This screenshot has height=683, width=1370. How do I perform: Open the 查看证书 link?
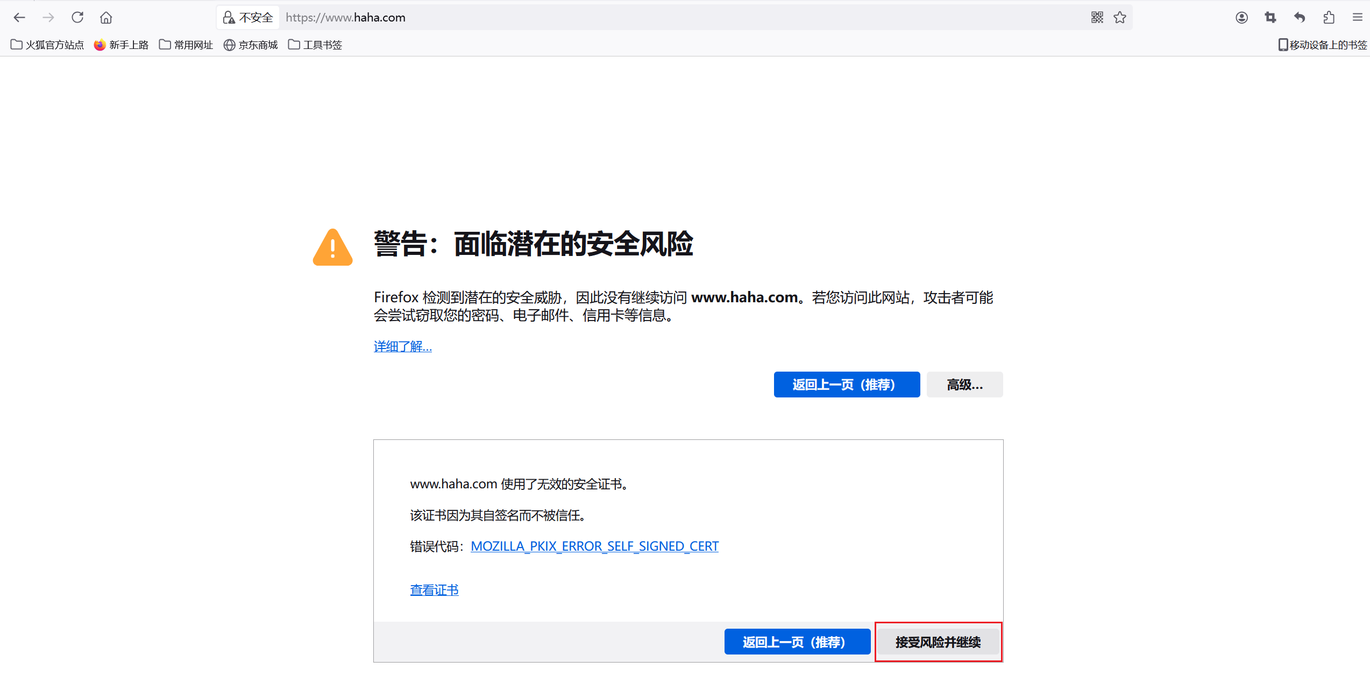click(434, 590)
